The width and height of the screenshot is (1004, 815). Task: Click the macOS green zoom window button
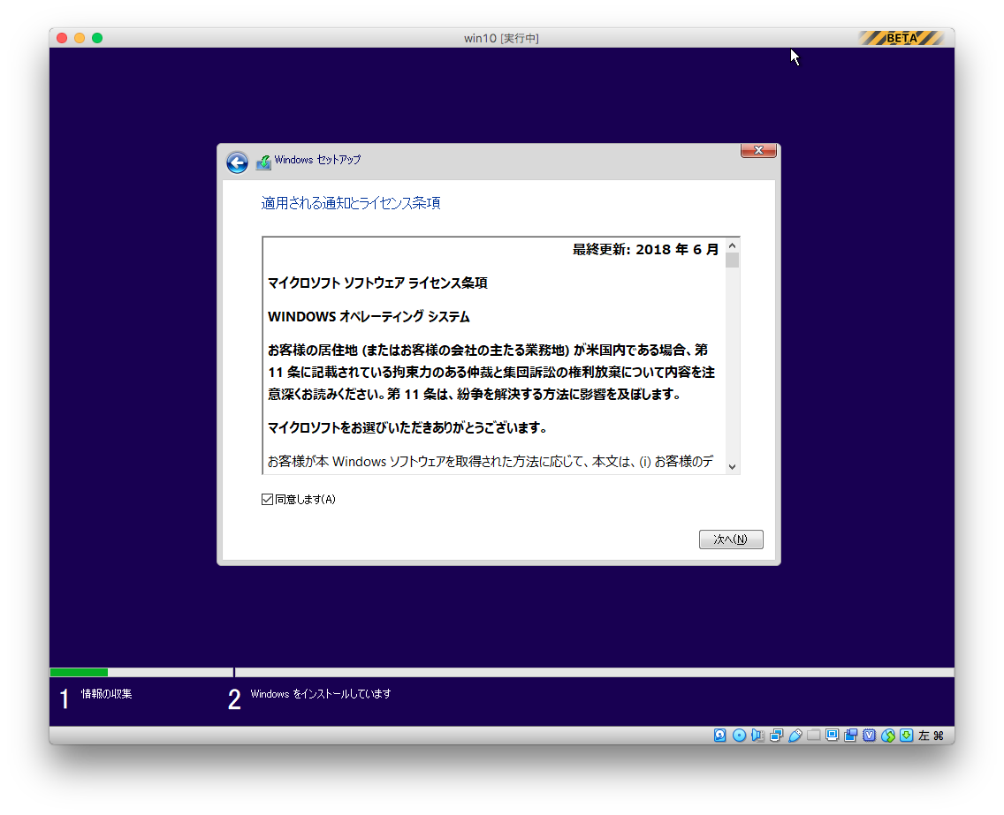click(x=97, y=38)
